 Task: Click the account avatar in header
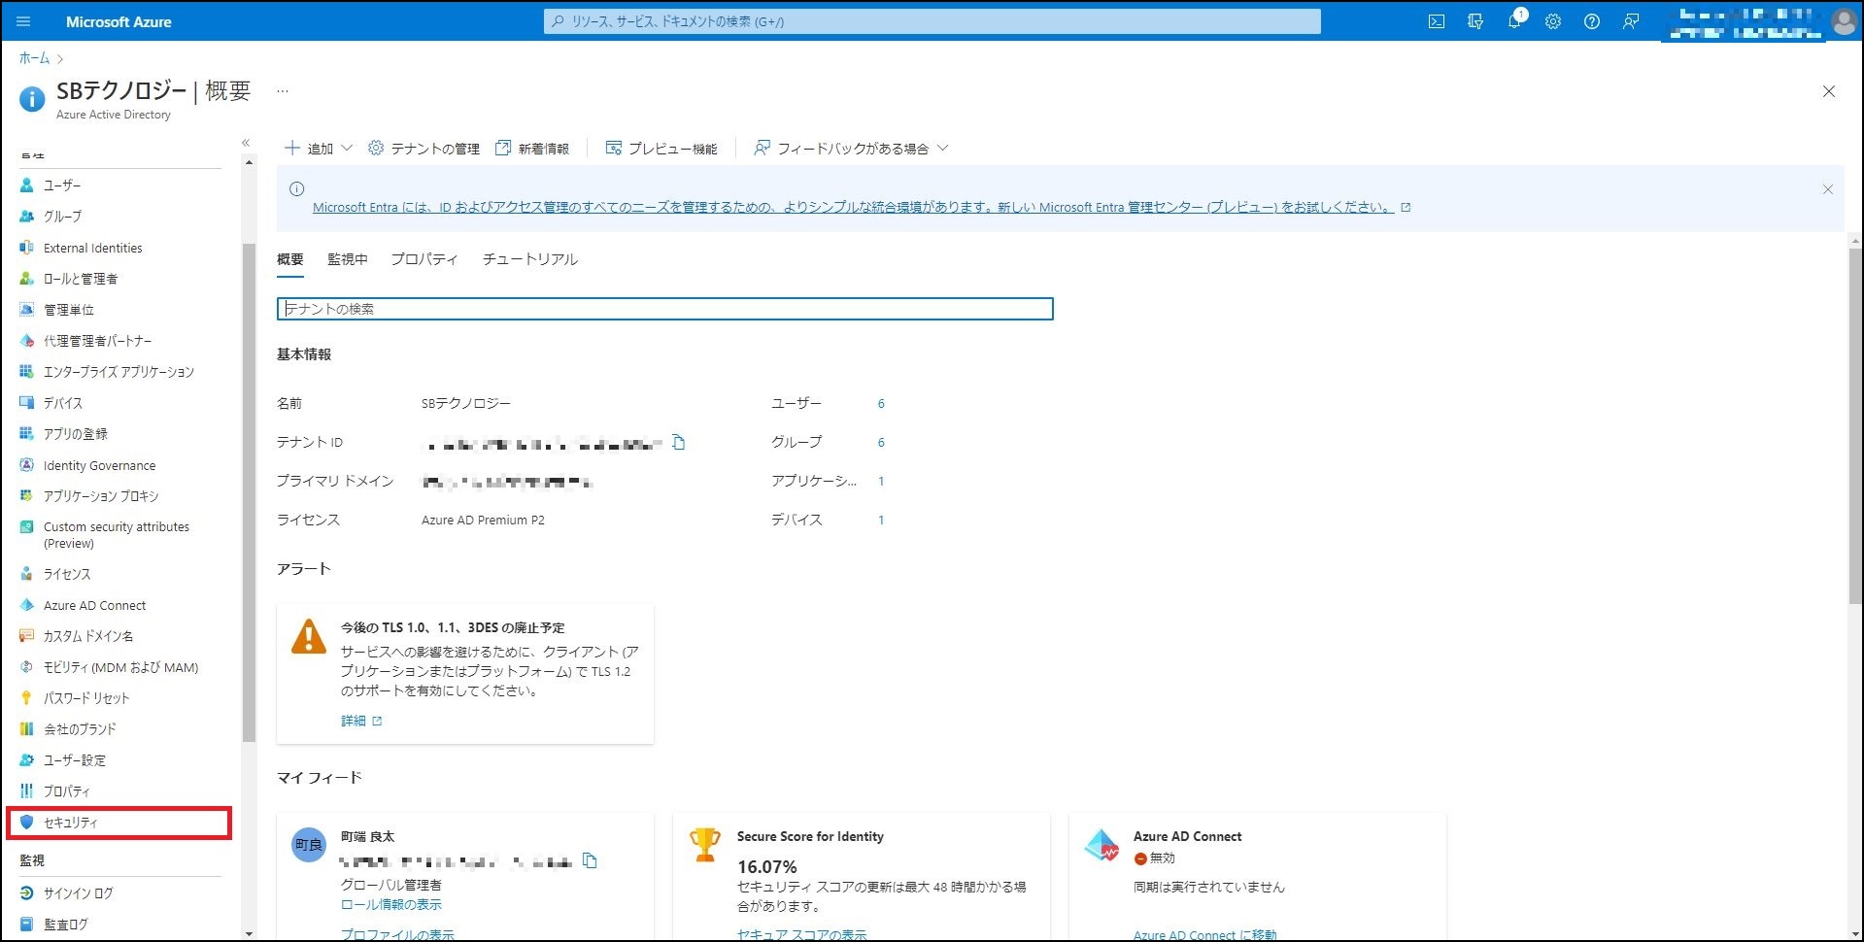pyautogui.click(x=1843, y=21)
